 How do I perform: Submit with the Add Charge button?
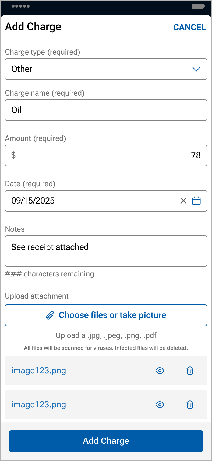point(106,441)
